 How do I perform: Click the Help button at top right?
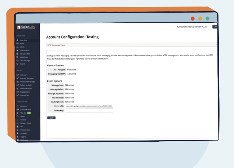(216, 26)
